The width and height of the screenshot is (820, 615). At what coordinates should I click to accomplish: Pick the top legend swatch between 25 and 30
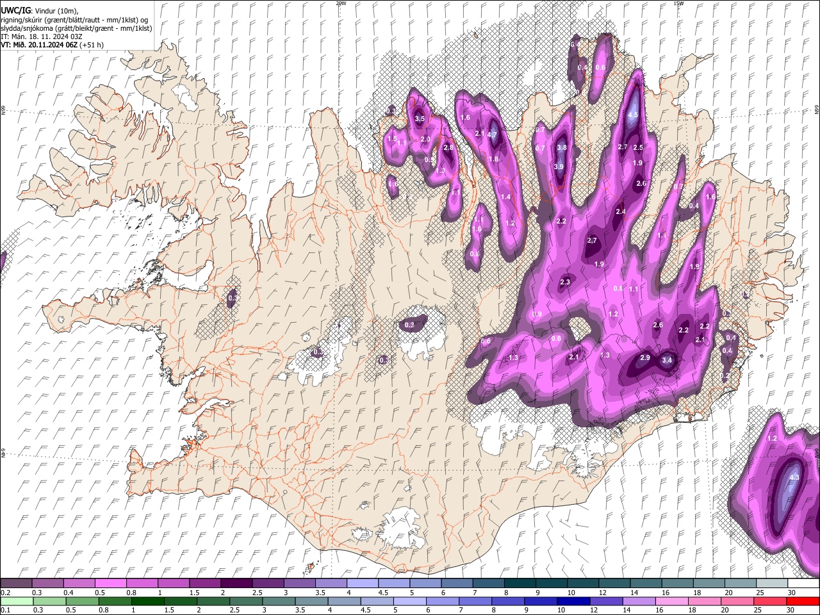tap(771, 583)
